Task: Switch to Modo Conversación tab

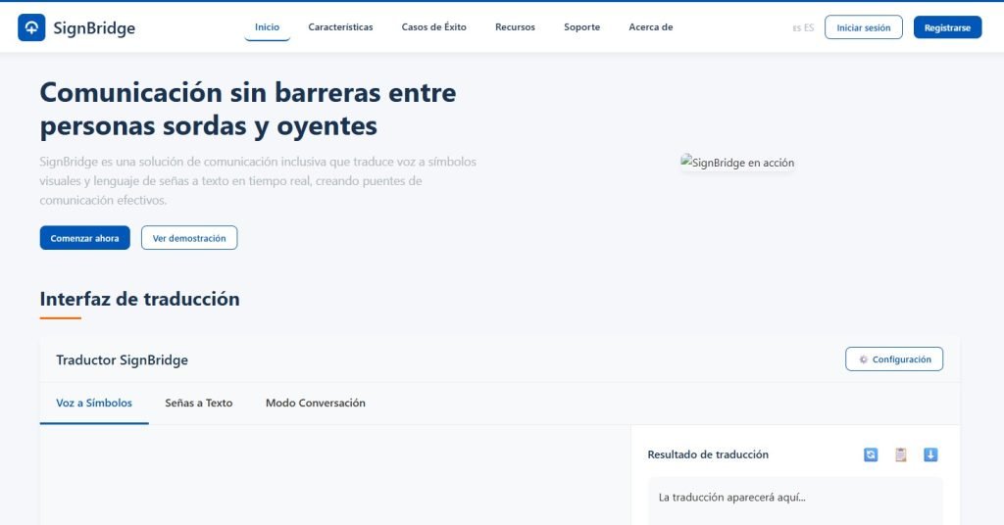Action: tap(315, 403)
